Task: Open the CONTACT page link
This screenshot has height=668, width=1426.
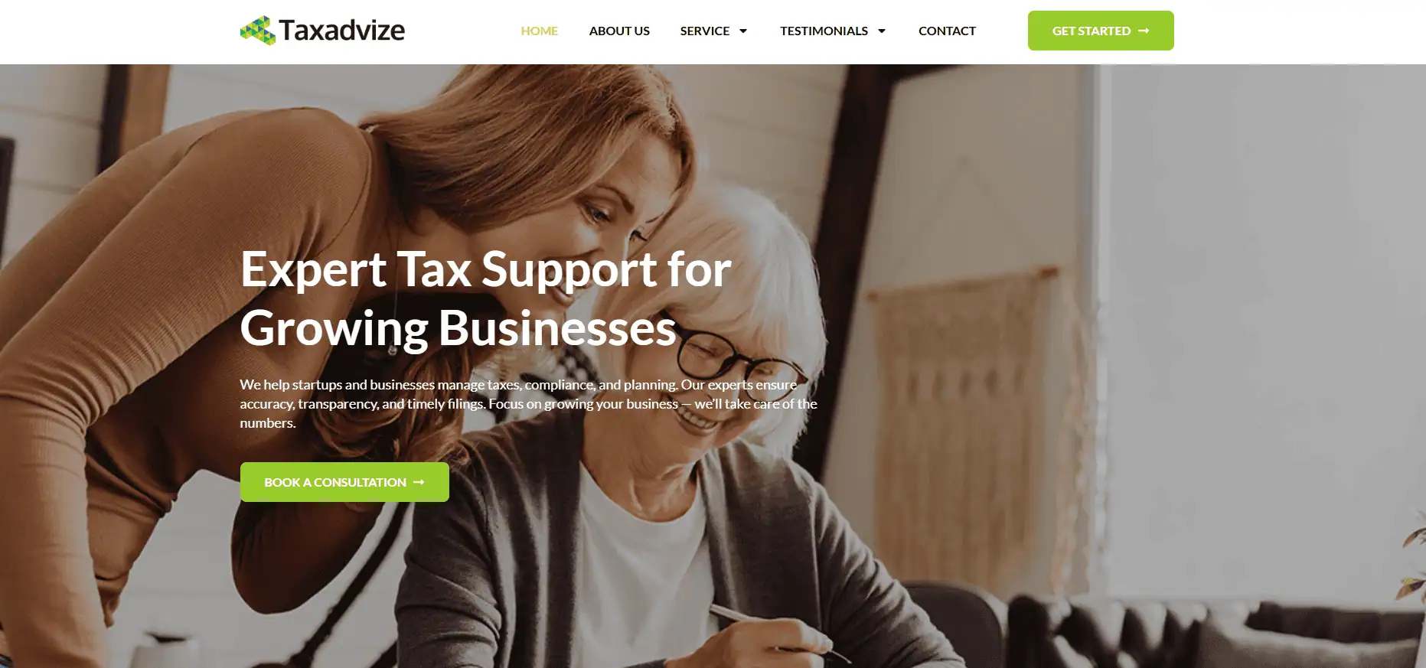Action: coord(947,31)
